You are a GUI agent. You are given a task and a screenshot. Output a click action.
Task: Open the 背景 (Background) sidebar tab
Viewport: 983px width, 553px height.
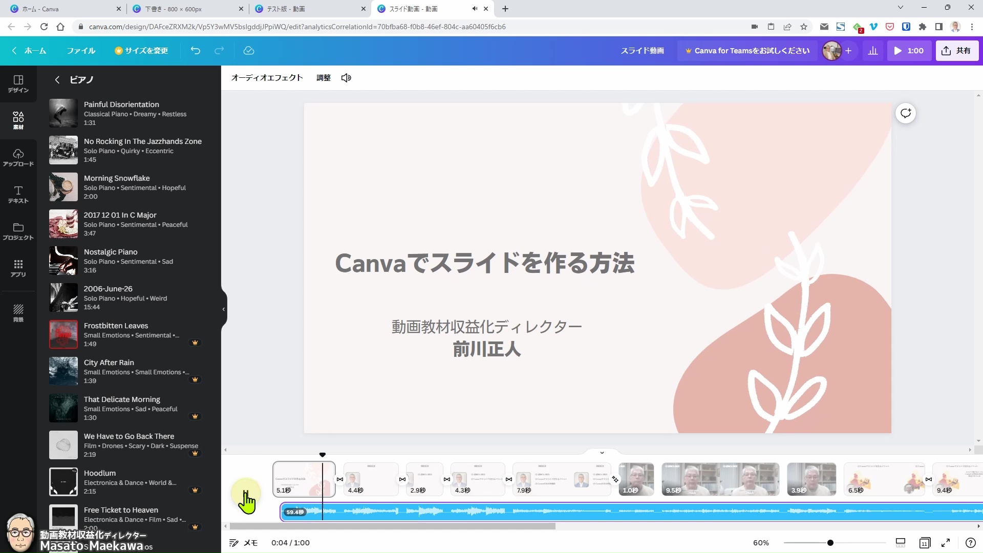[18, 312]
